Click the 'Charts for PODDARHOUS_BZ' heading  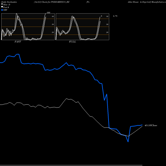tap(55, 2)
